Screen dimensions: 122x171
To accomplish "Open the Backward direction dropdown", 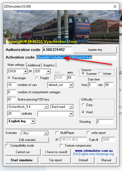I will pyautogui.click(x=71, y=107).
